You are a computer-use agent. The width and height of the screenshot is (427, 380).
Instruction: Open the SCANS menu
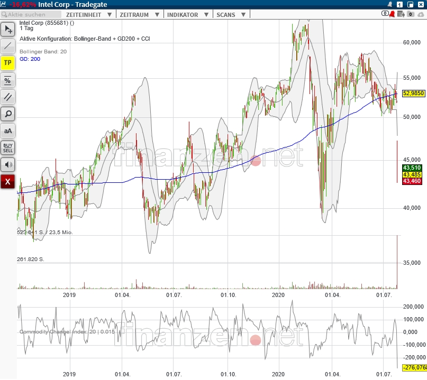click(x=231, y=15)
